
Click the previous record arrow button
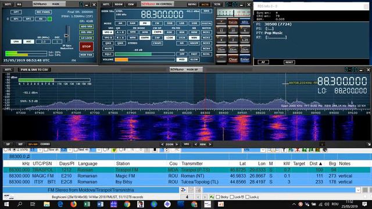(198, 197)
